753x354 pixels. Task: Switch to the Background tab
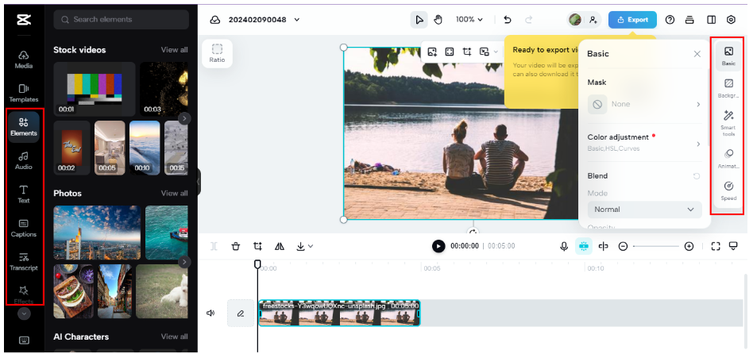[x=728, y=88]
